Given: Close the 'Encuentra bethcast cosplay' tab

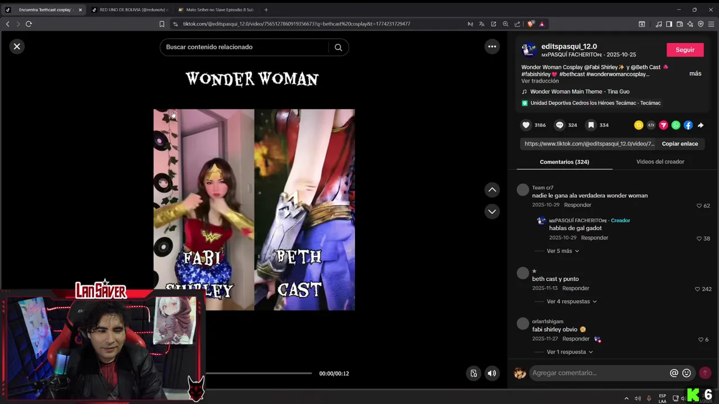Looking at the screenshot, I should pos(80,10).
